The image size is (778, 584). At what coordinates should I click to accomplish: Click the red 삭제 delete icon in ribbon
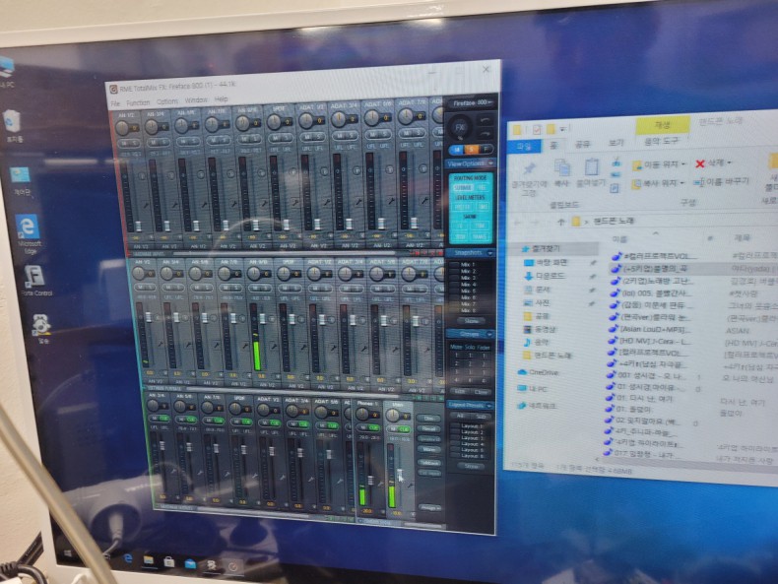[700, 163]
